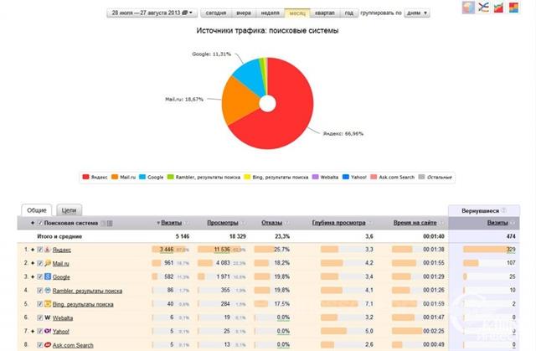This screenshot has height=351, width=536.
Task: Open the Цели tab
Action: (69, 210)
